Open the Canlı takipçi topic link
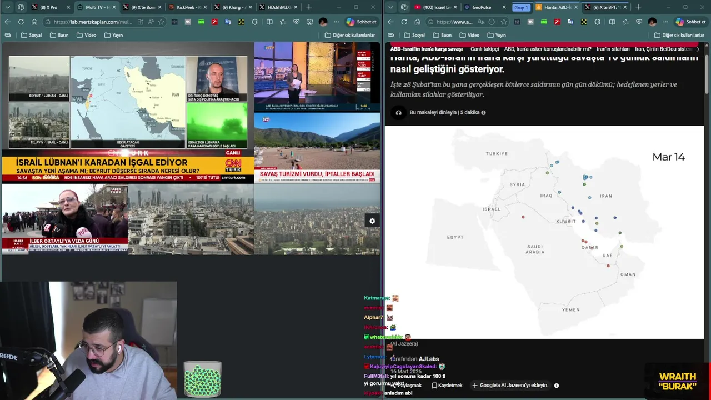 484,49
